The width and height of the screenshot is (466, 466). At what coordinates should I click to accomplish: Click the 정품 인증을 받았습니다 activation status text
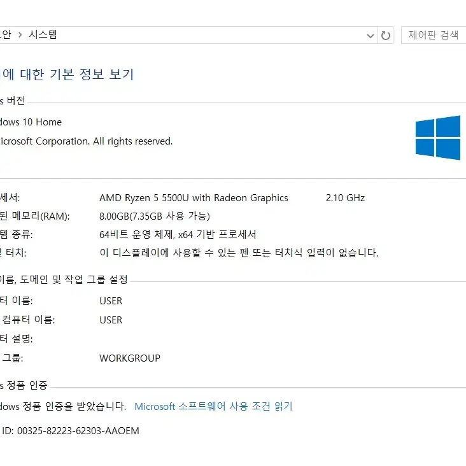pyautogui.click(x=63, y=406)
